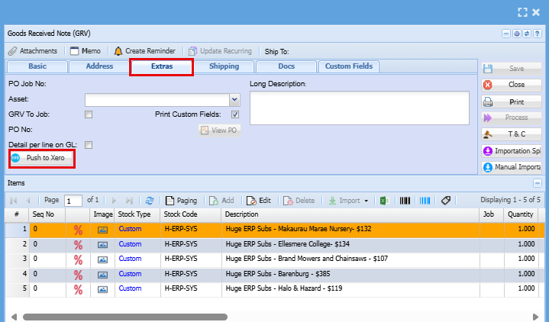Image resolution: width=549 pixels, height=322 pixels.
Task: Switch to the Shipping tab
Action: click(224, 67)
